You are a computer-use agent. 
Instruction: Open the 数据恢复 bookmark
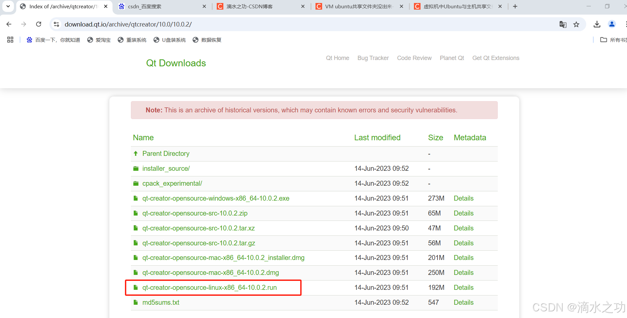click(207, 40)
